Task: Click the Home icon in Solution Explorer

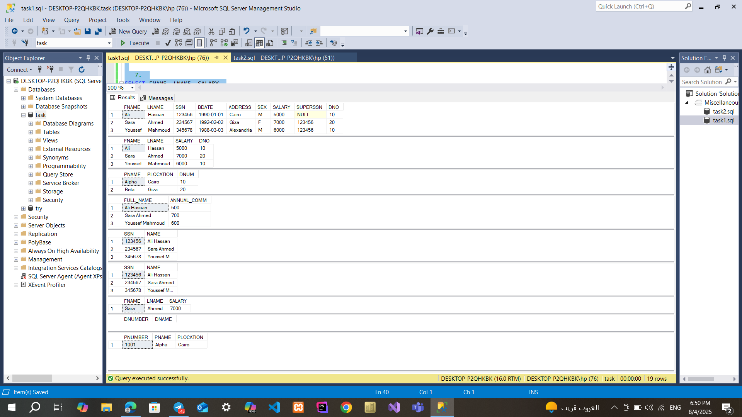Action: [x=707, y=70]
